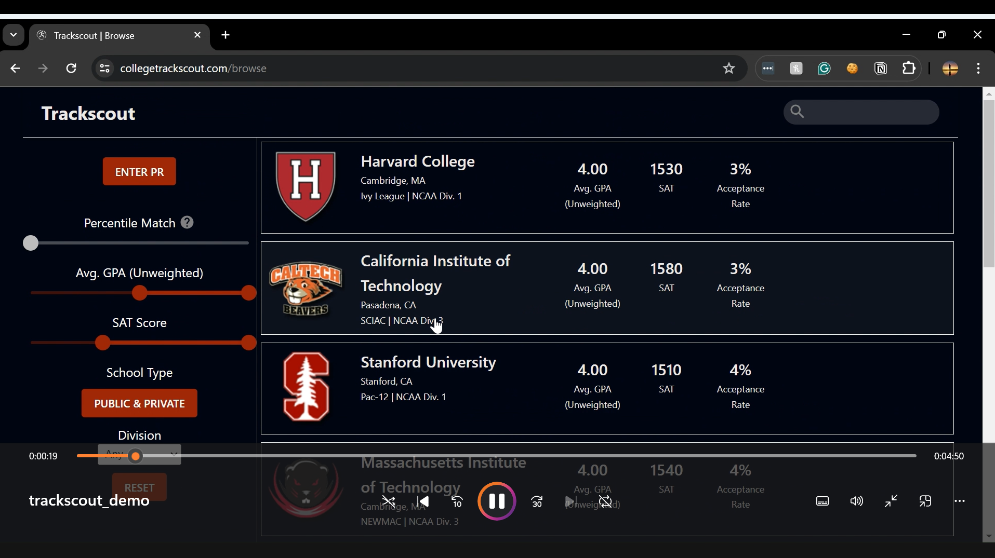Image resolution: width=995 pixels, height=558 pixels.
Task: Skip back 10 seconds in the recording
Action: pyautogui.click(x=456, y=502)
